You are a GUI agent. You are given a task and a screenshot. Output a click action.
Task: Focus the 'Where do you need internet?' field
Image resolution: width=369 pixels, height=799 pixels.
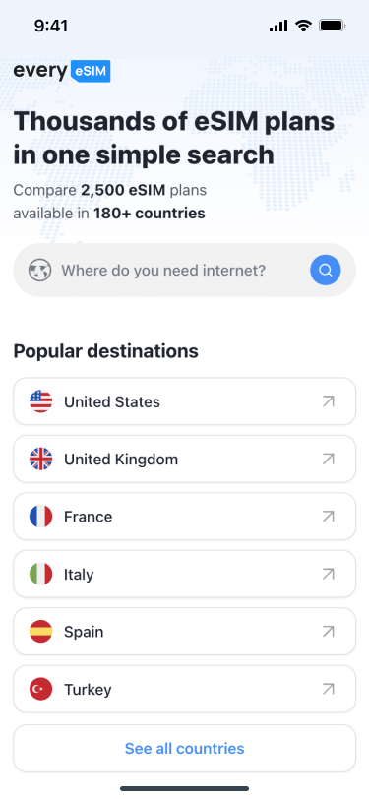pos(185,270)
